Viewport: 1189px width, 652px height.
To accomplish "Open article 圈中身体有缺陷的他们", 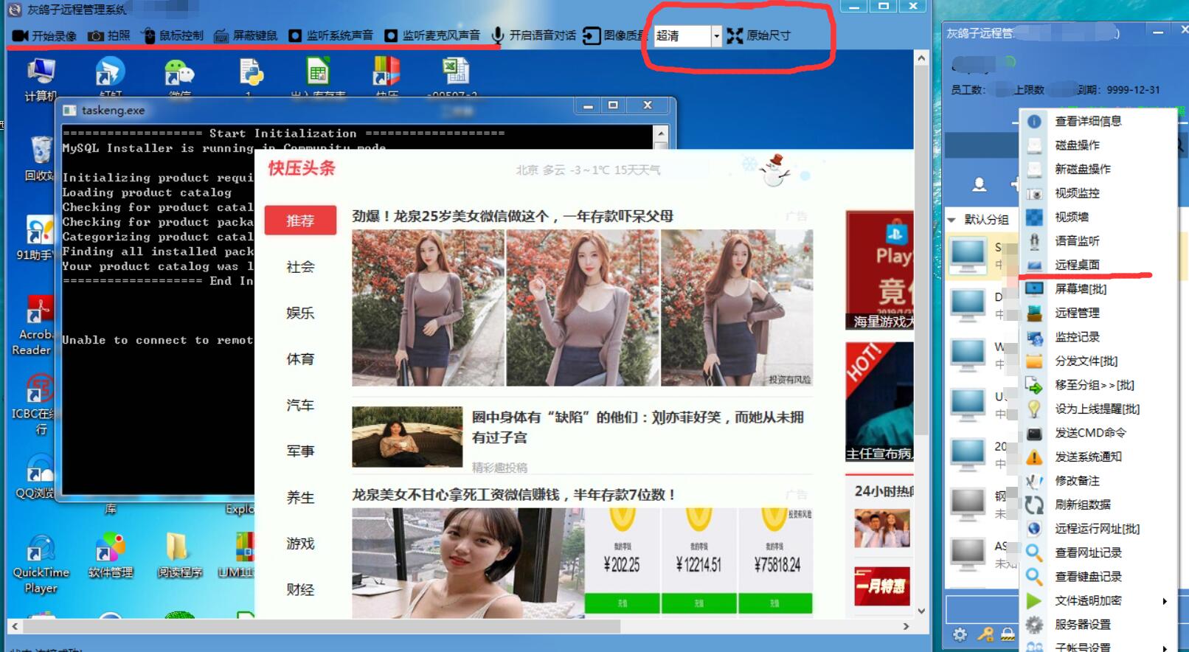I will pyautogui.click(x=638, y=427).
